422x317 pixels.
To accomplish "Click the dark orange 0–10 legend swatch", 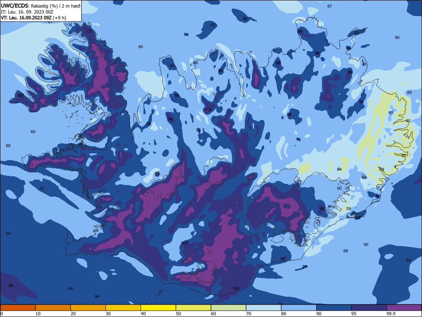I will click(x=18, y=308).
